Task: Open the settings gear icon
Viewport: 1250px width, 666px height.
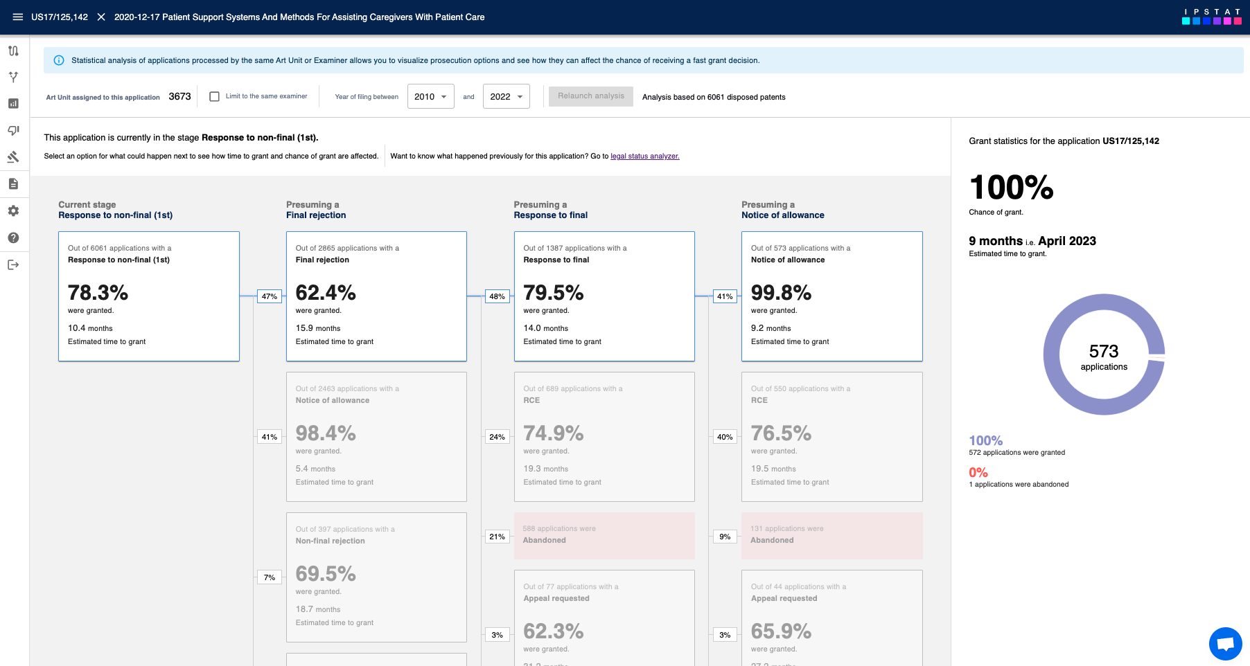Action: click(x=13, y=210)
